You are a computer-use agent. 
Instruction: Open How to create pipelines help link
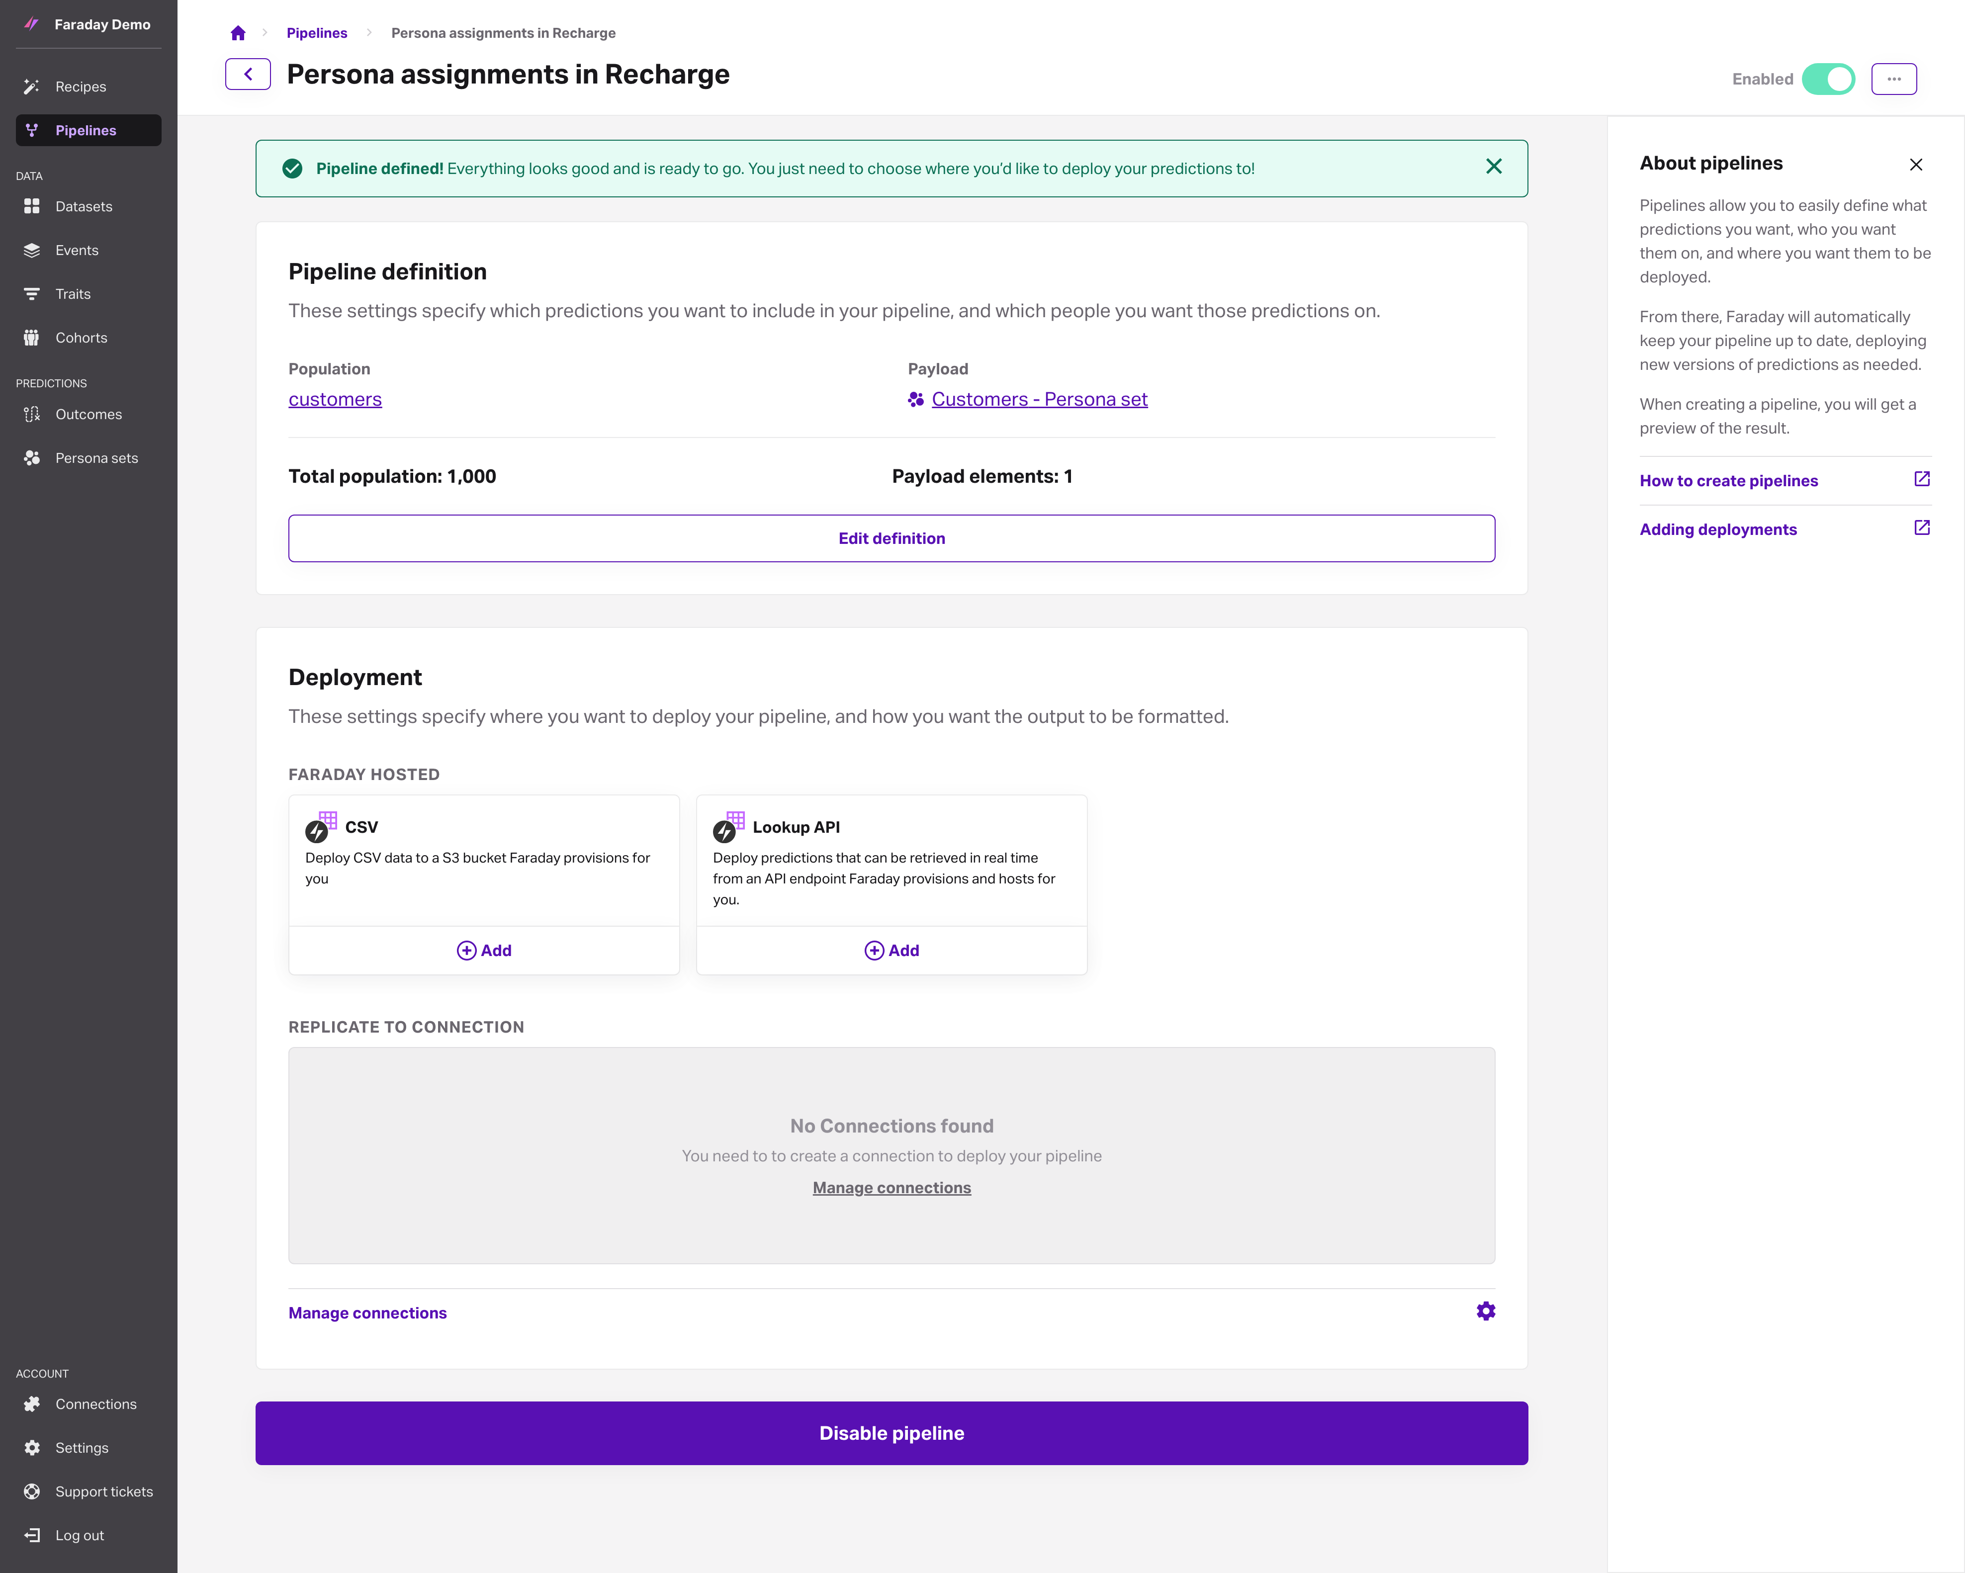[1728, 480]
